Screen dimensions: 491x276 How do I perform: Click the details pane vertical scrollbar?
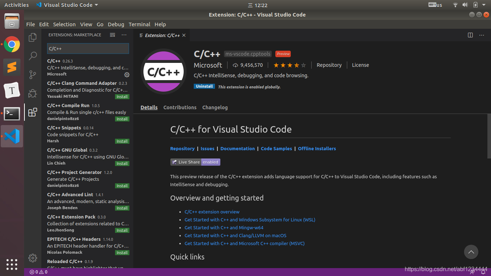coord(489,136)
